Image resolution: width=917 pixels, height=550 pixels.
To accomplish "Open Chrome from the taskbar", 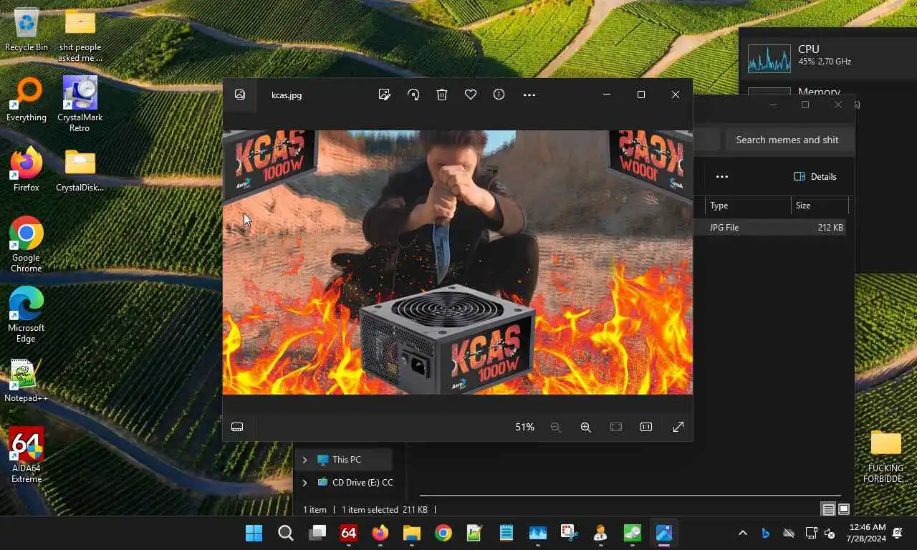I will (x=443, y=533).
